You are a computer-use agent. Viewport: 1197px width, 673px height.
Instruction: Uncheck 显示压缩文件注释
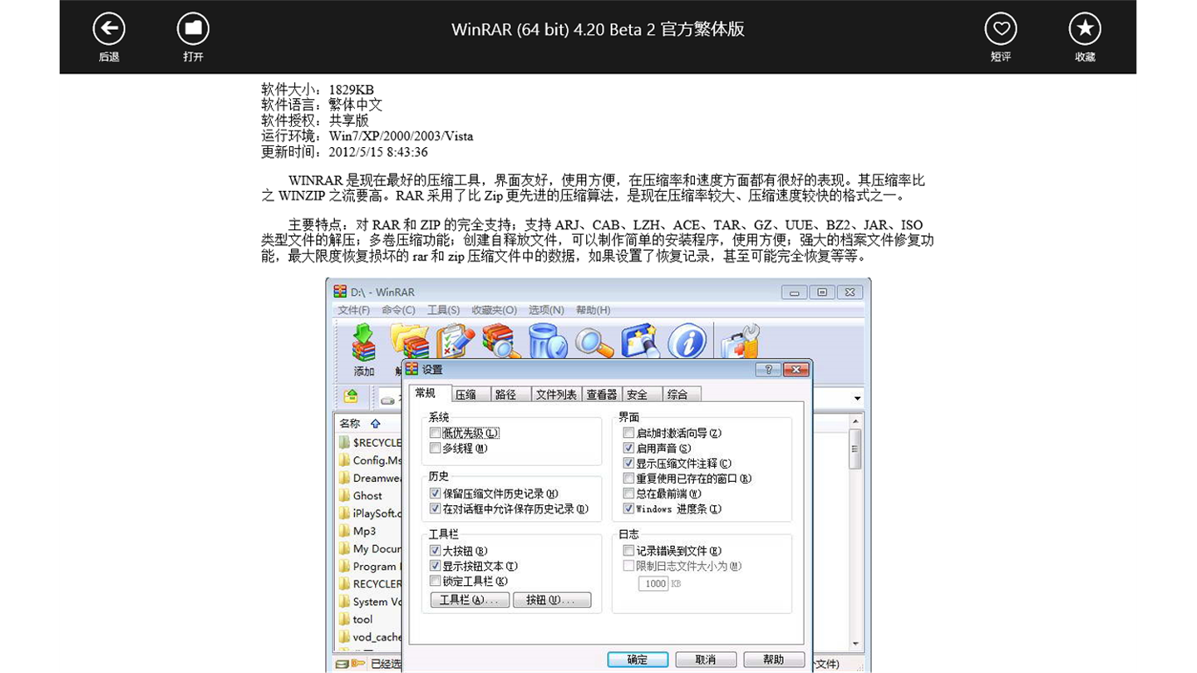pyautogui.click(x=628, y=463)
